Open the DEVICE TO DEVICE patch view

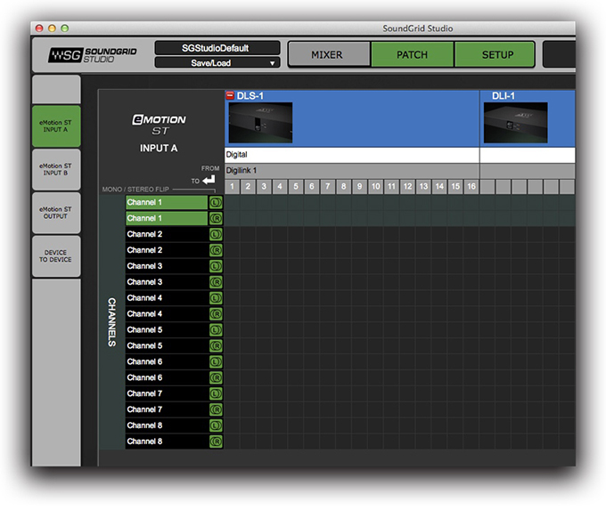pos(56,256)
